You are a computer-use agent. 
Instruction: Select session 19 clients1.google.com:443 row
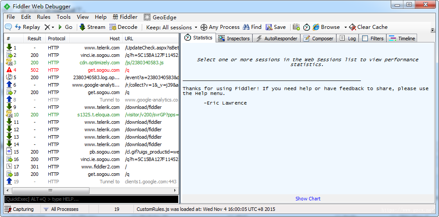point(91,182)
